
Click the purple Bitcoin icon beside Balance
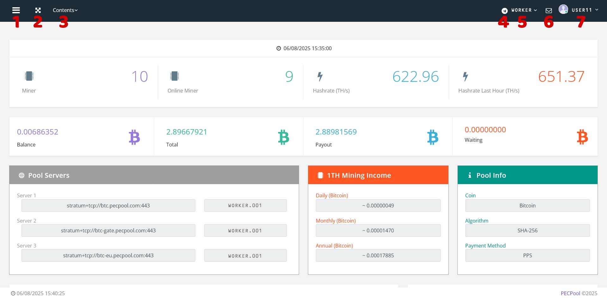134,137
